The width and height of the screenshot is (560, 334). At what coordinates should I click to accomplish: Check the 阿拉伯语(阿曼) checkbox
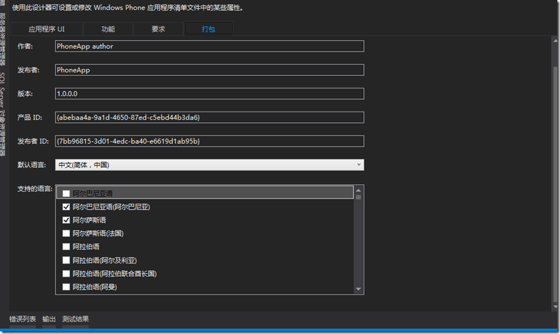click(x=66, y=287)
